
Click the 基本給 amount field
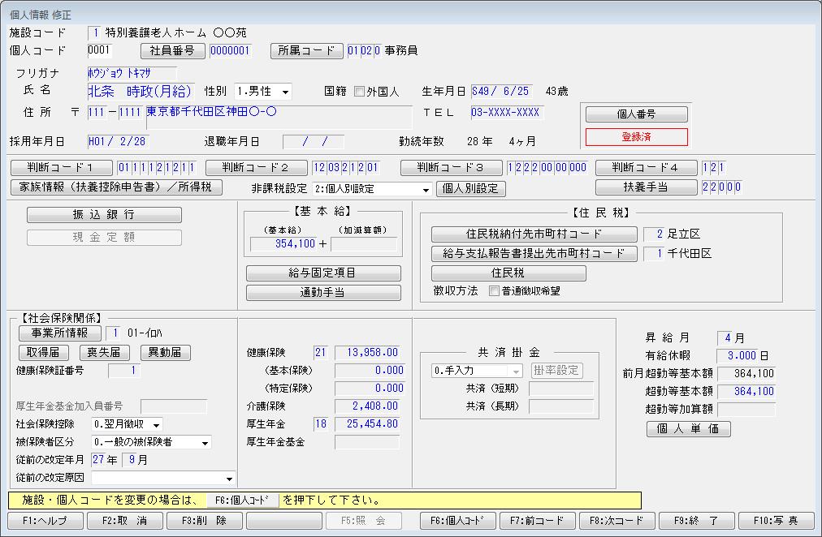pos(283,243)
